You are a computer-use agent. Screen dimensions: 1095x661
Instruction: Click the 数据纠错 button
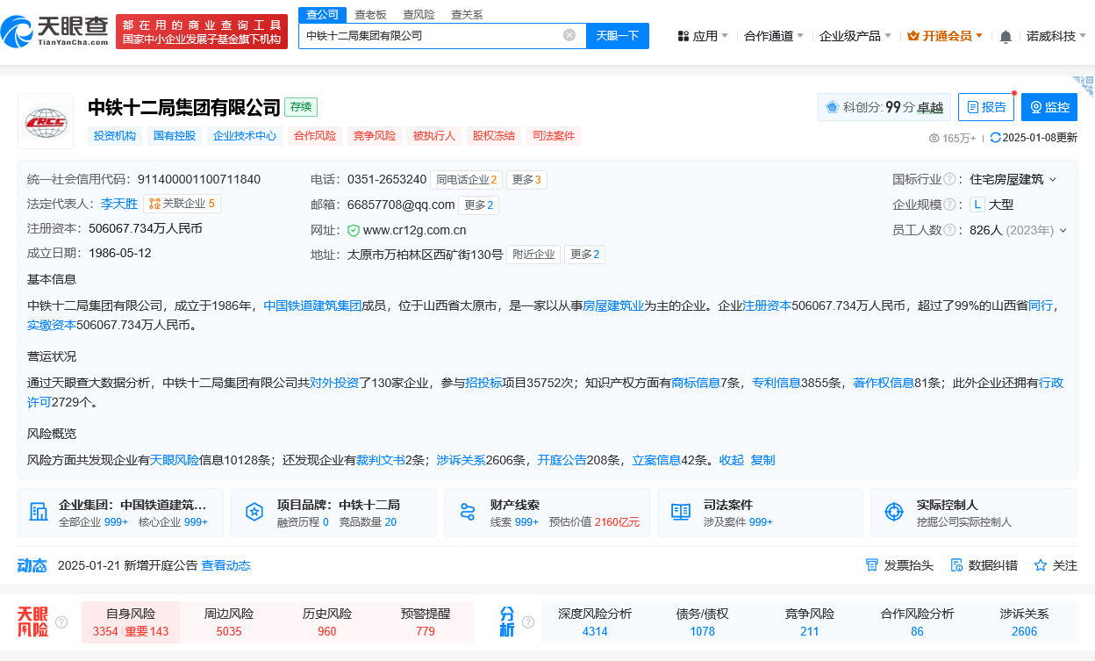click(x=984, y=565)
